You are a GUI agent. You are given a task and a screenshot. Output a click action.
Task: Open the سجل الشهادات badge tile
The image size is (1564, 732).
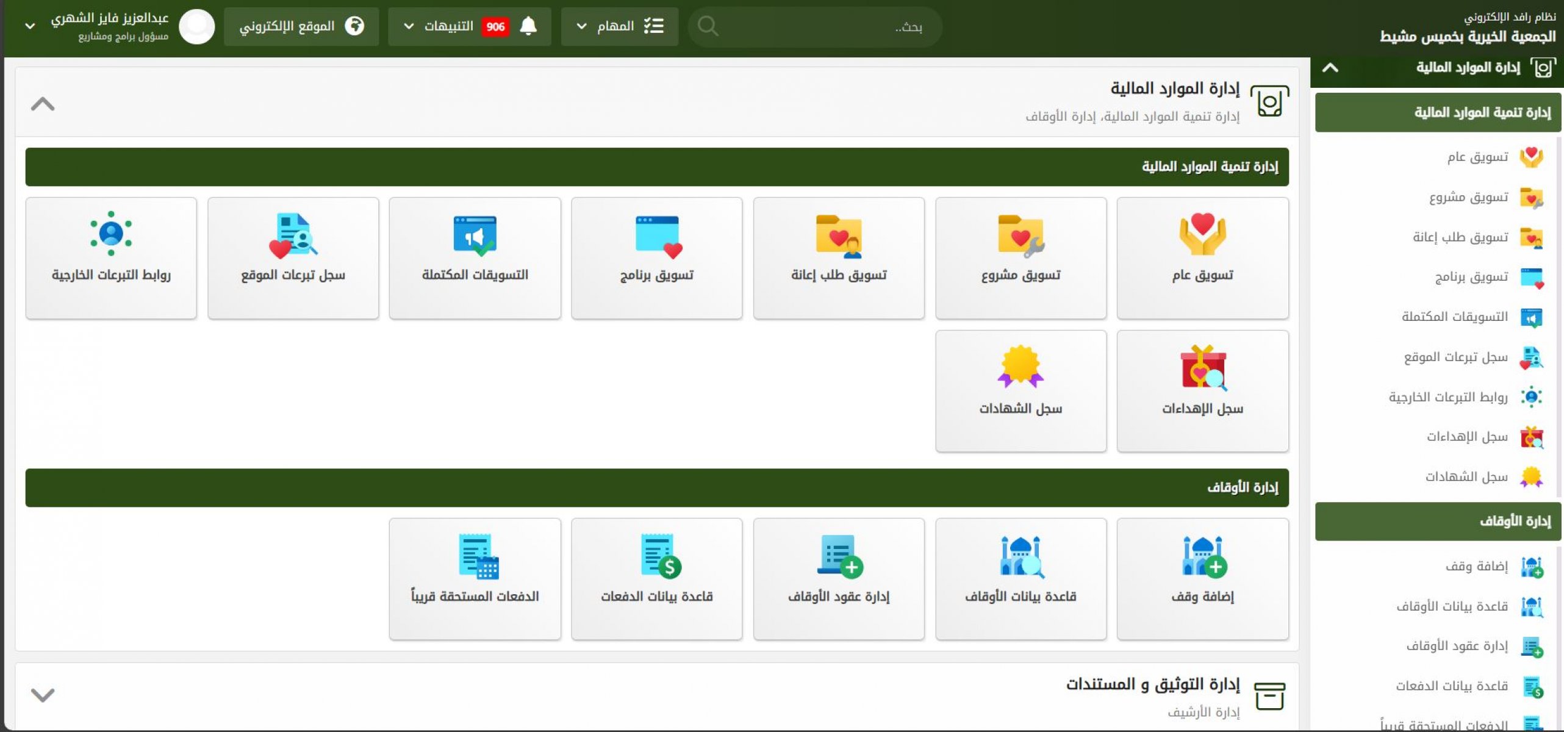tap(1020, 391)
